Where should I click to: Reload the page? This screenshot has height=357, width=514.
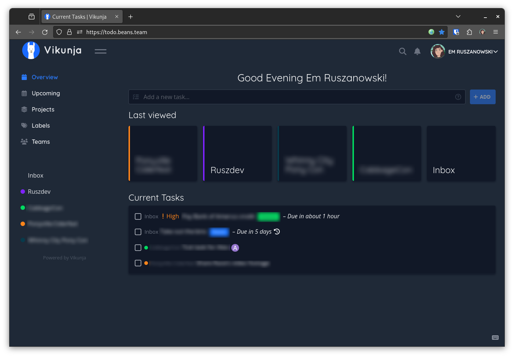45,32
